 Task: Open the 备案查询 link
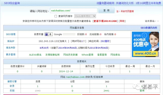pyautogui.click(x=102, y=55)
